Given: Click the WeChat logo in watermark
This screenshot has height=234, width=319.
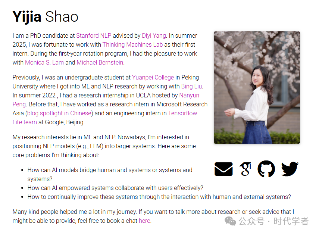Looking at the screenshot, I should click(230, 221).
